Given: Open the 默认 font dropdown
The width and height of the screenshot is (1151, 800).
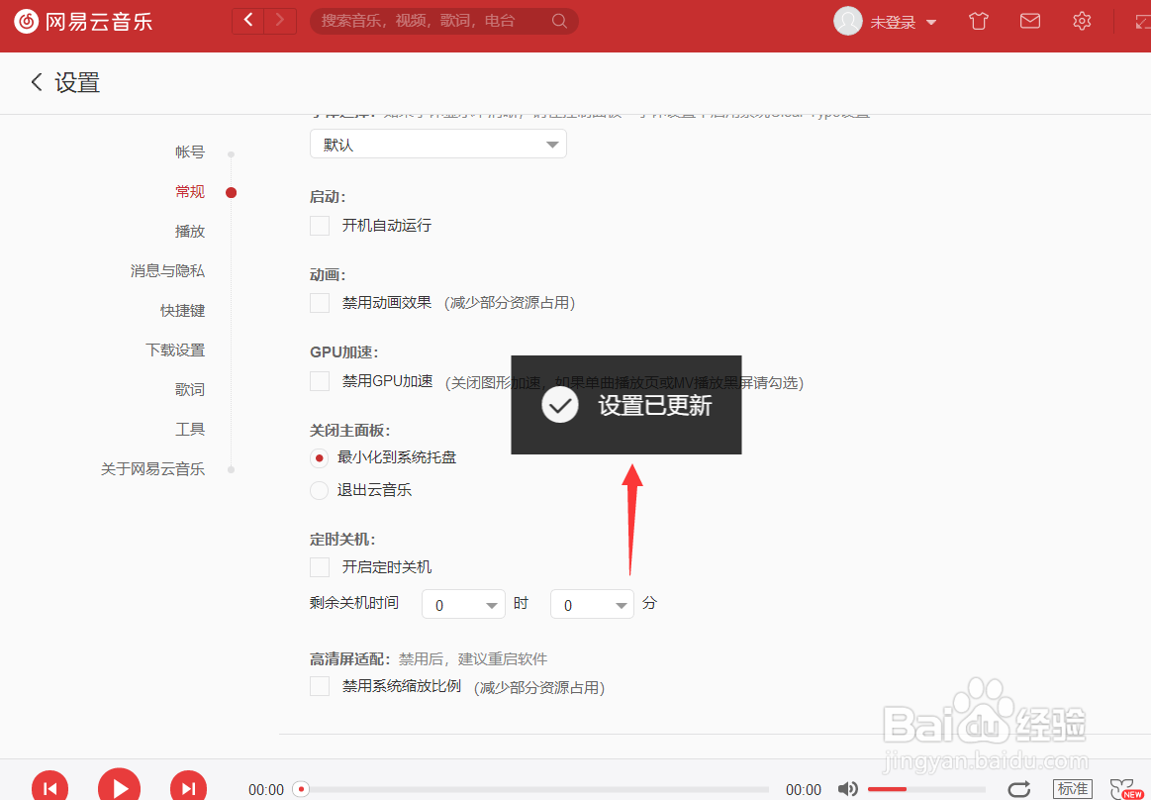Looking at the screenshot, I should tap(437, 144).
